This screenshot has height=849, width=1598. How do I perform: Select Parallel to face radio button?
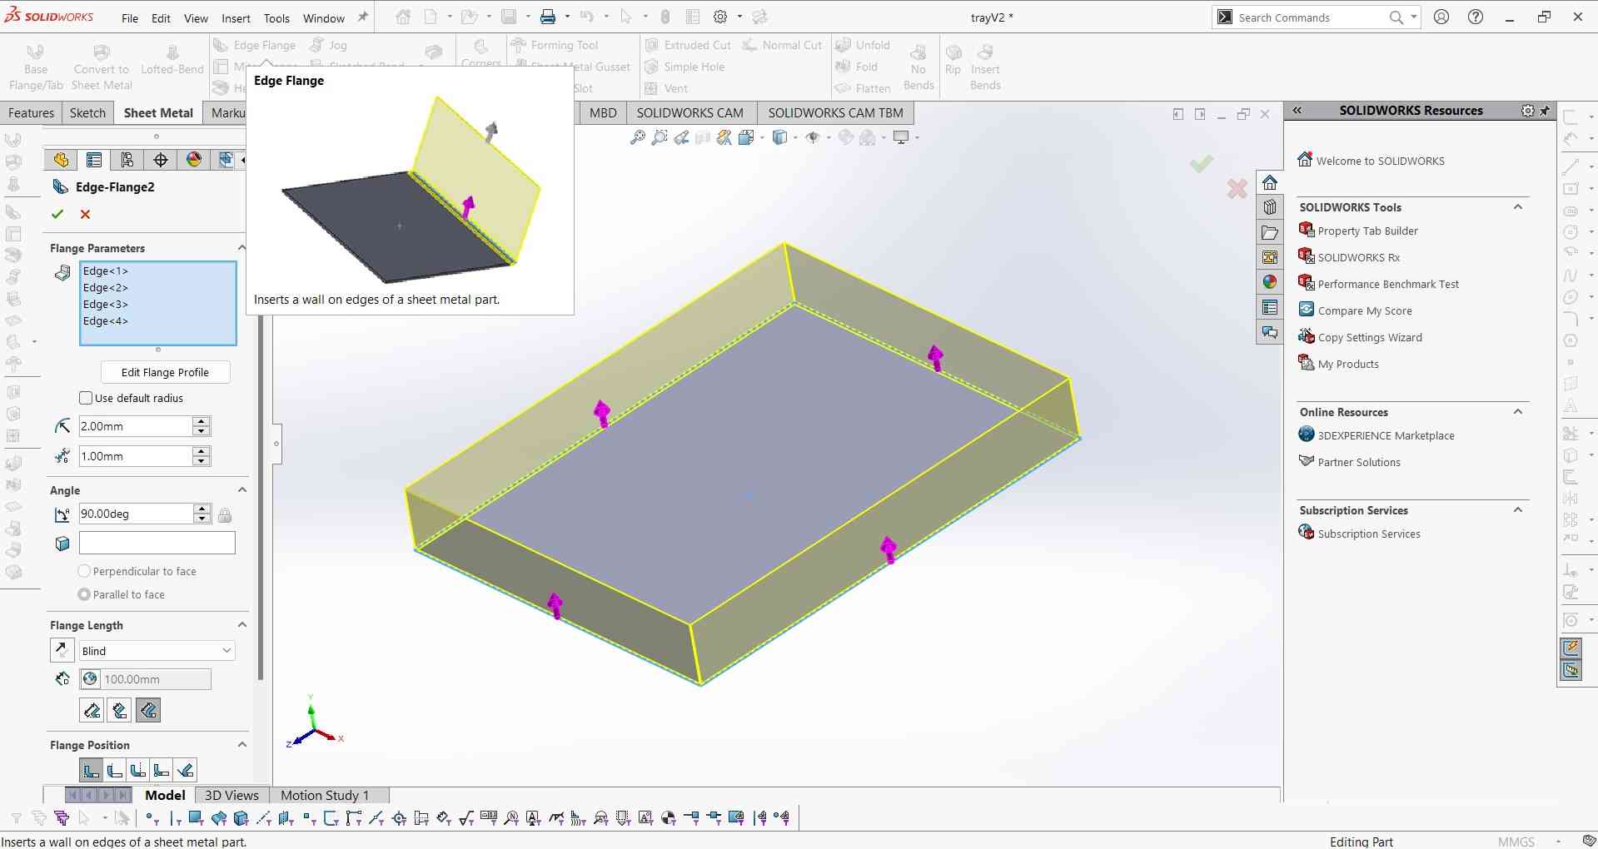(84, 594)
